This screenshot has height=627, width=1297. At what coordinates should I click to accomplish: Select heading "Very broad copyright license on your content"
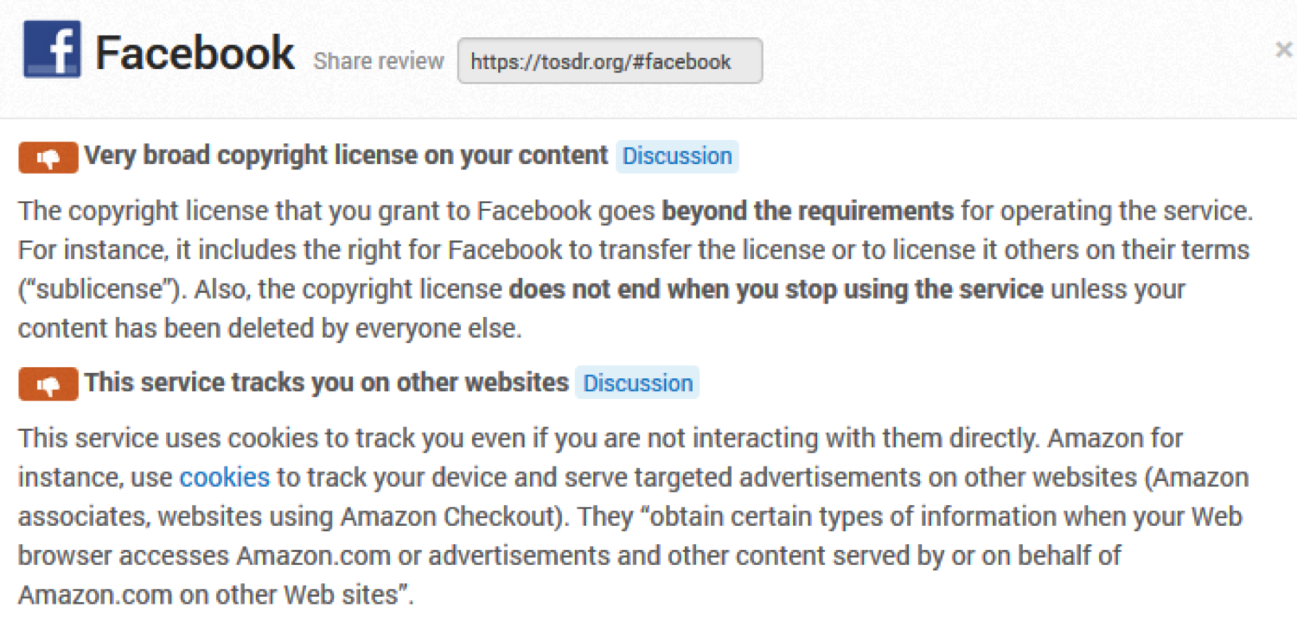click(x=346, y=156)
